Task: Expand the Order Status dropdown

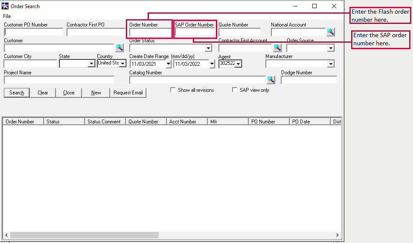Action: click(208, 48)
